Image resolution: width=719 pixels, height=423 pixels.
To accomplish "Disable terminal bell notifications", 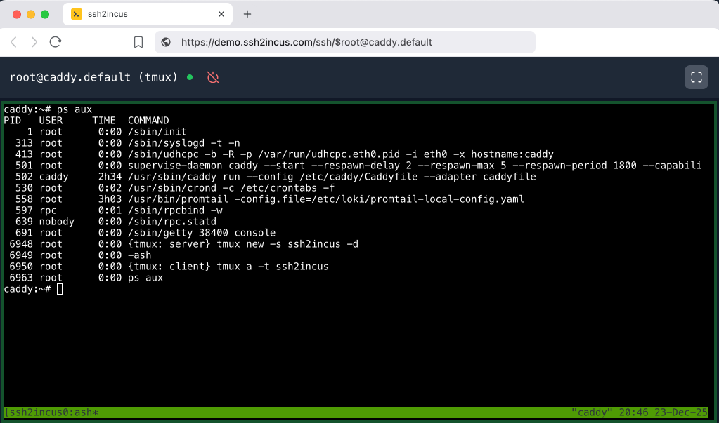I will (x=213, y=77).
